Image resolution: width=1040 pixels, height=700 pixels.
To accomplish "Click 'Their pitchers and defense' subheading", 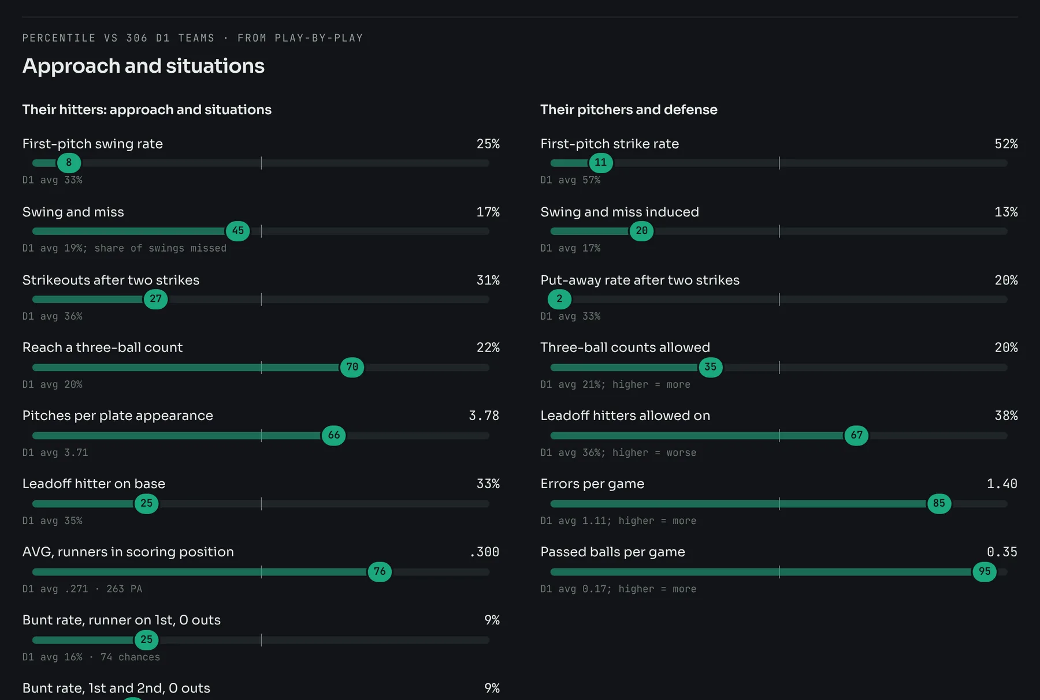I will [629, 110].
